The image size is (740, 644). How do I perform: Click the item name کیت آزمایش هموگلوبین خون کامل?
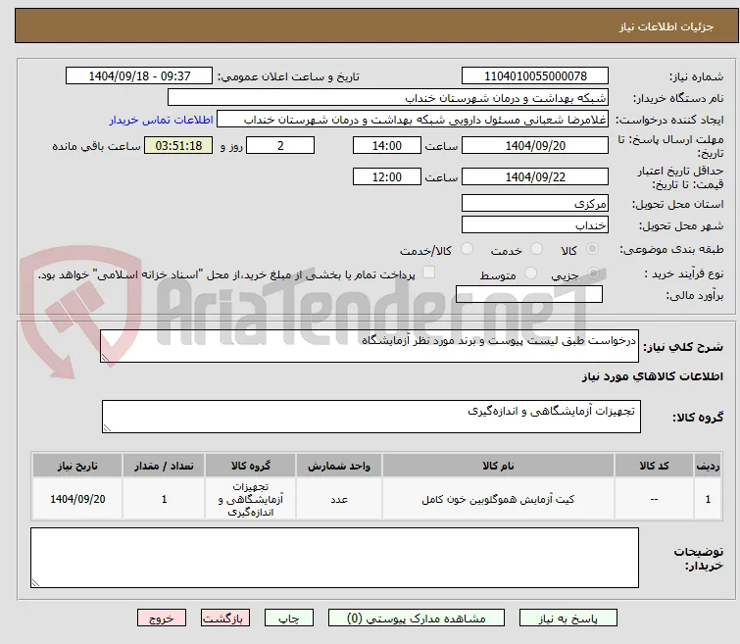click(498, 500)
